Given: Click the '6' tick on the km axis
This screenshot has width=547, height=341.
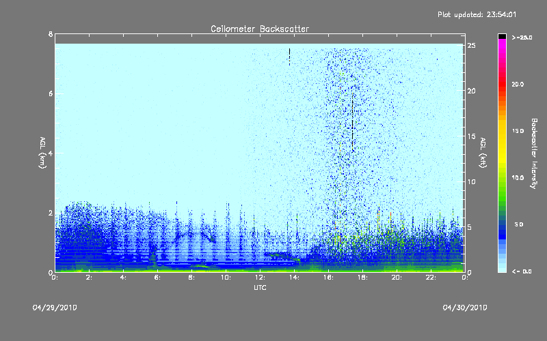Looking at the screenshot, I should 51,93.
